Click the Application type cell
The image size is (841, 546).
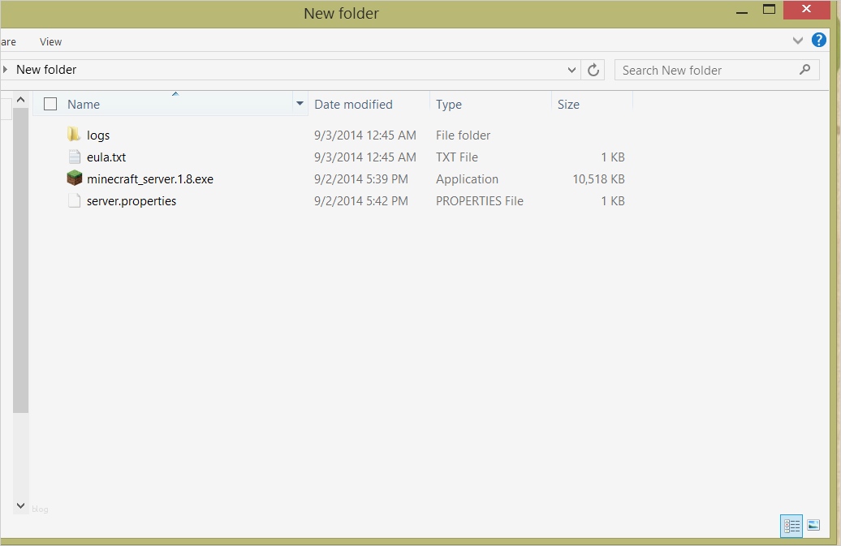click(x=467, y=179)
